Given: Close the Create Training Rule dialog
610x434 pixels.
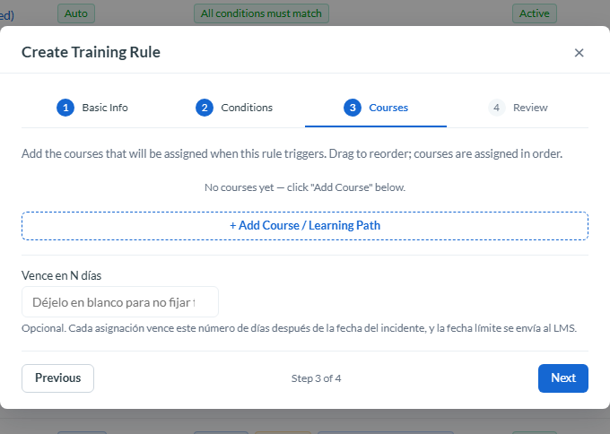Looking at the screenshot, I should 579,53.
